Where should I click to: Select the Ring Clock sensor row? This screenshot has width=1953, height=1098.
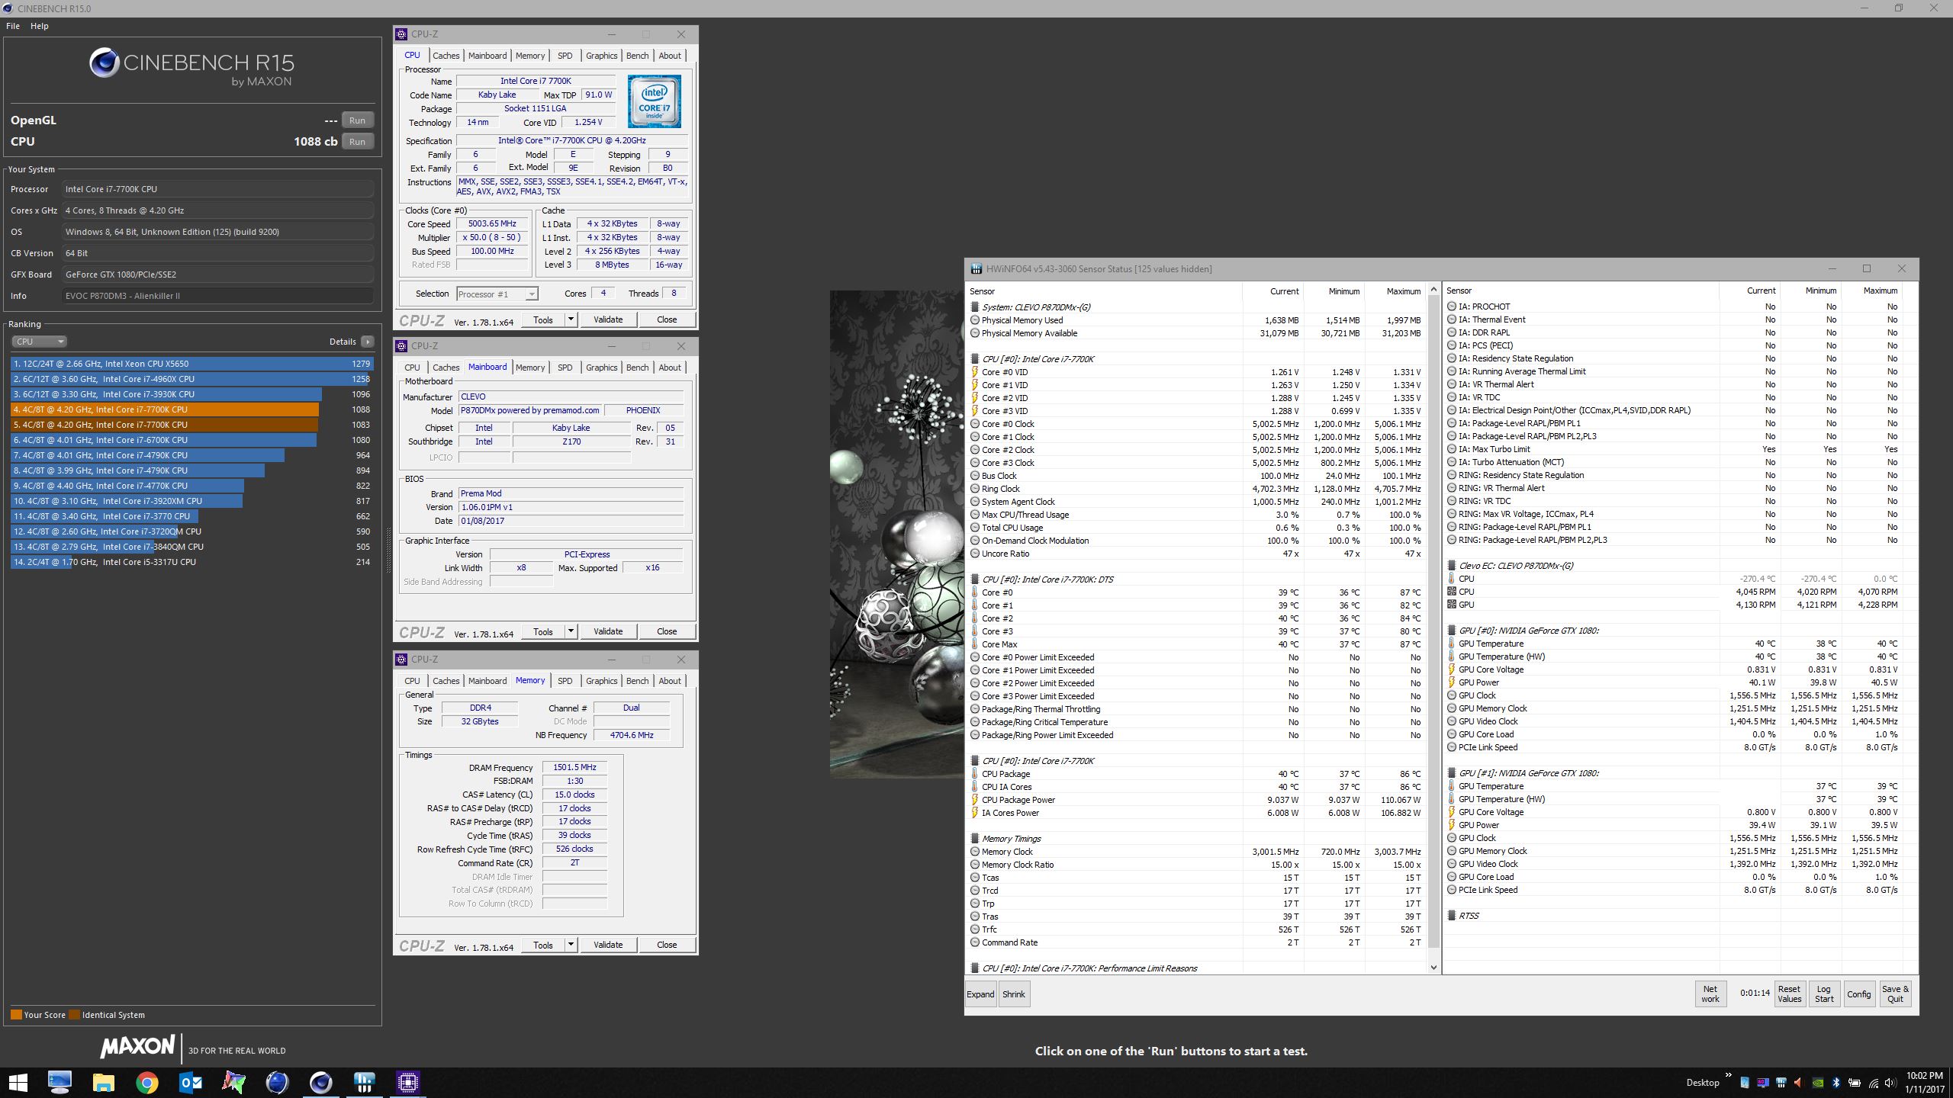click(1196, 489)
